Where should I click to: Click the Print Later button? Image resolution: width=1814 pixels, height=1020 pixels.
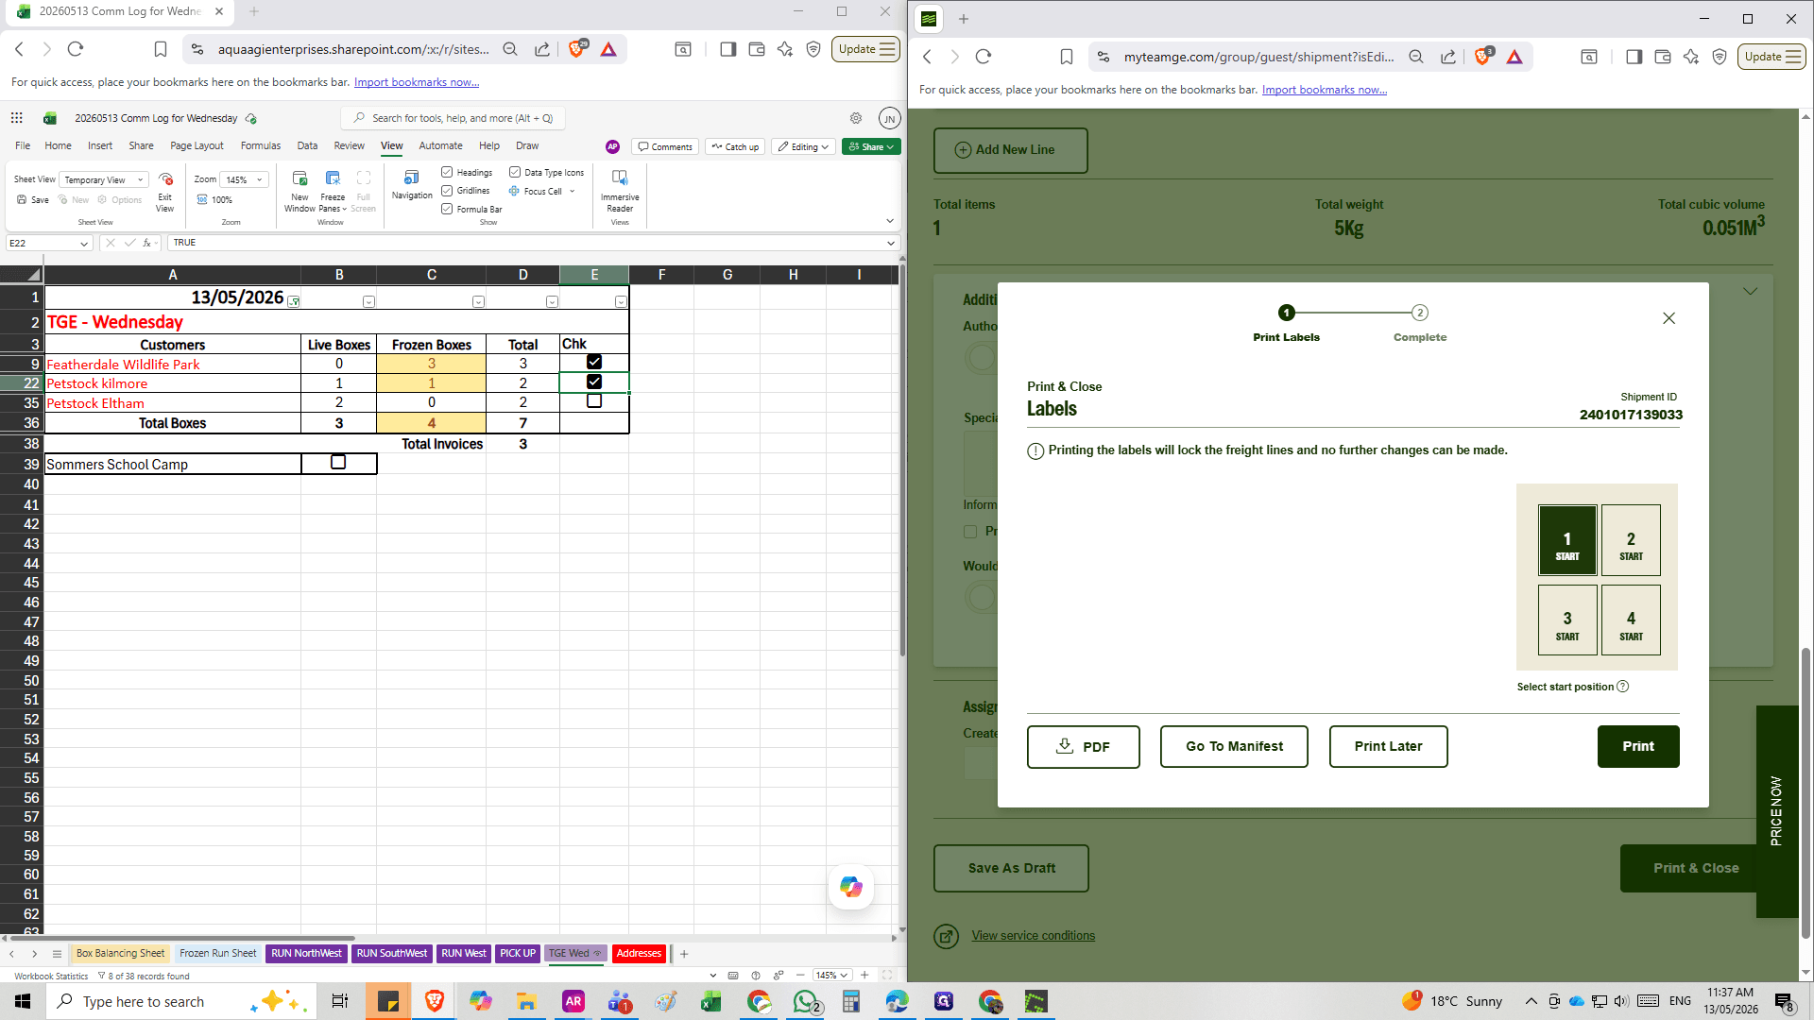[x=1388, y=746]
